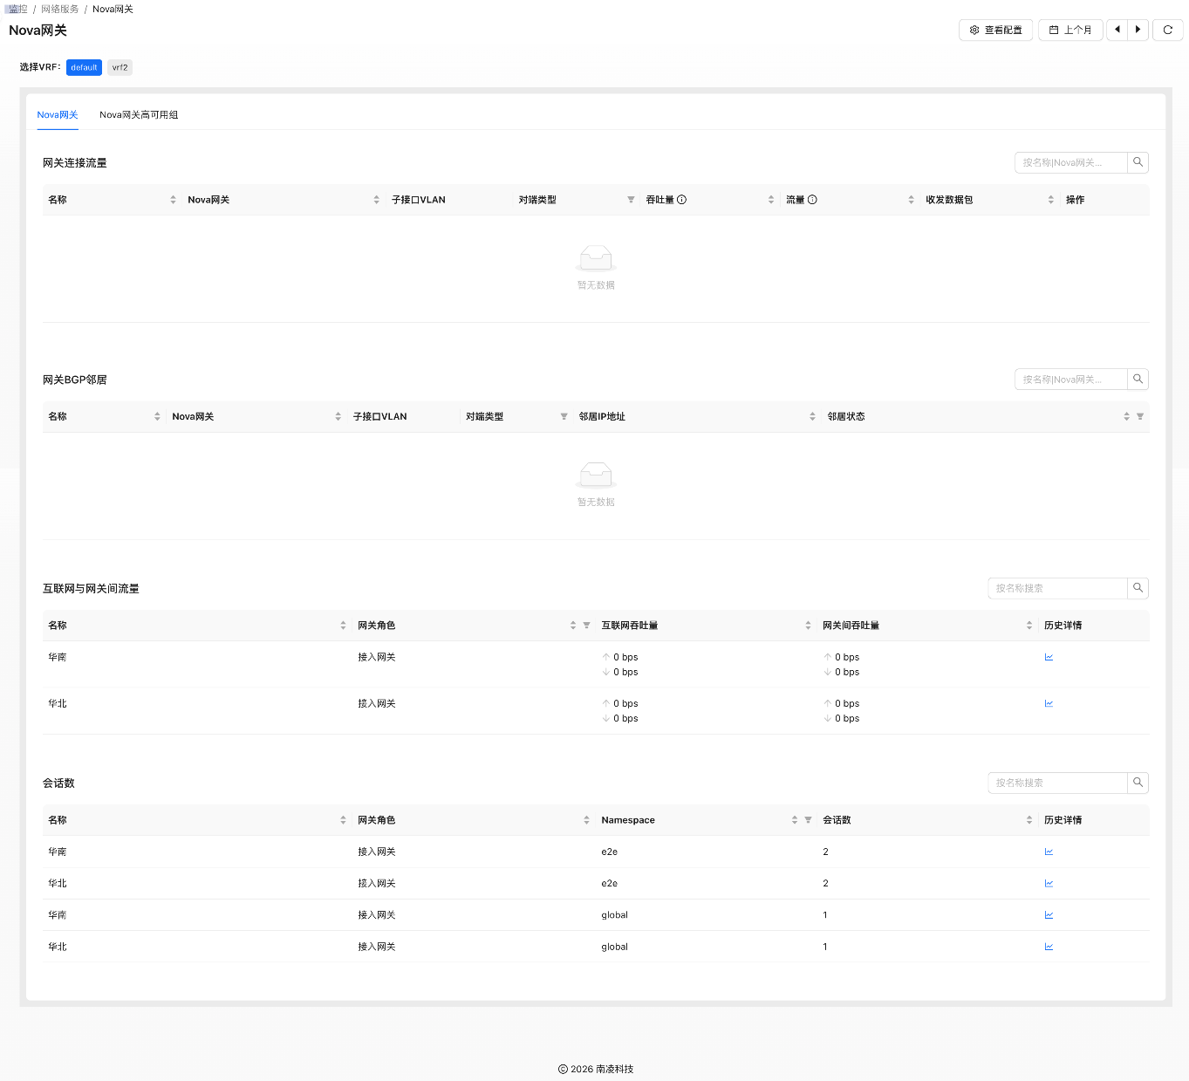Select the vrf2 VRF tag

120,67
